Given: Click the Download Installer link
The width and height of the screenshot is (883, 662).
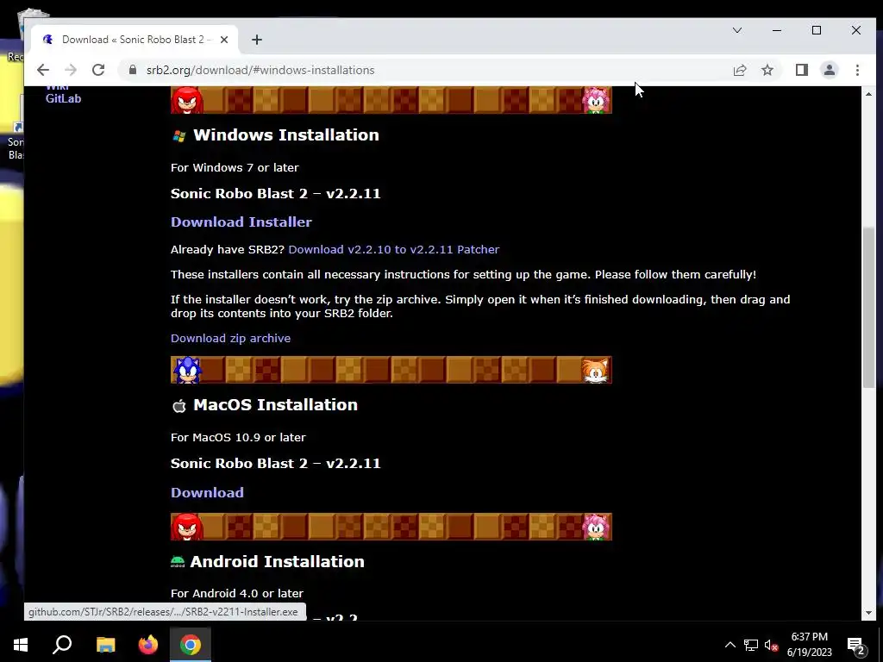Looking at the screenshot, I should [241, 222].
